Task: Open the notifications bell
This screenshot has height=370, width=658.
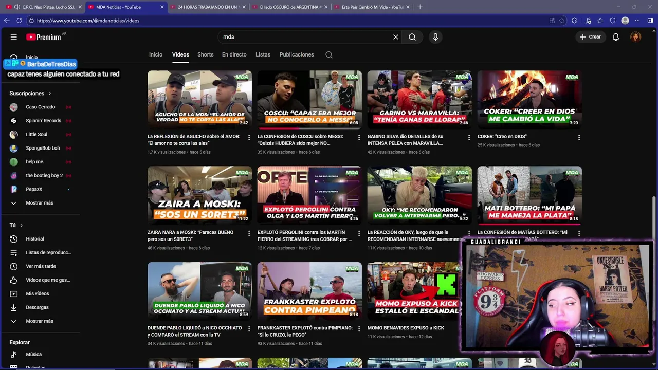Action: coord(616,37)
